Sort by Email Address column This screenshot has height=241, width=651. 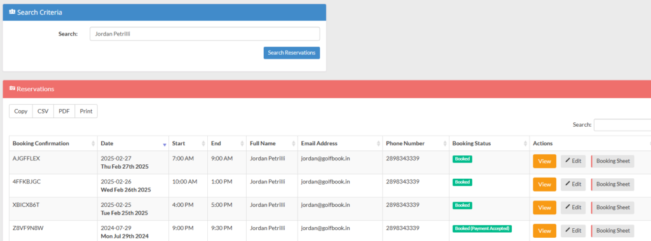click(340, 143)
